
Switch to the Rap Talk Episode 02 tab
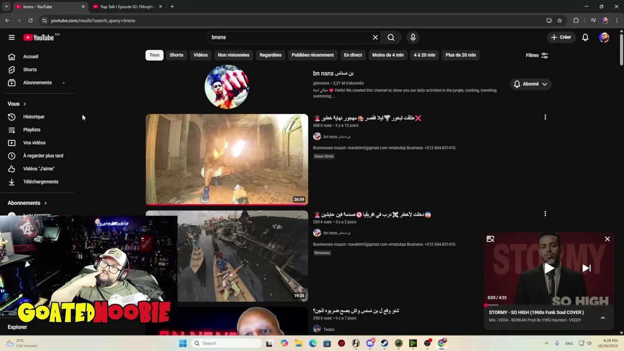pyautogui.click(x=128, y=7)
